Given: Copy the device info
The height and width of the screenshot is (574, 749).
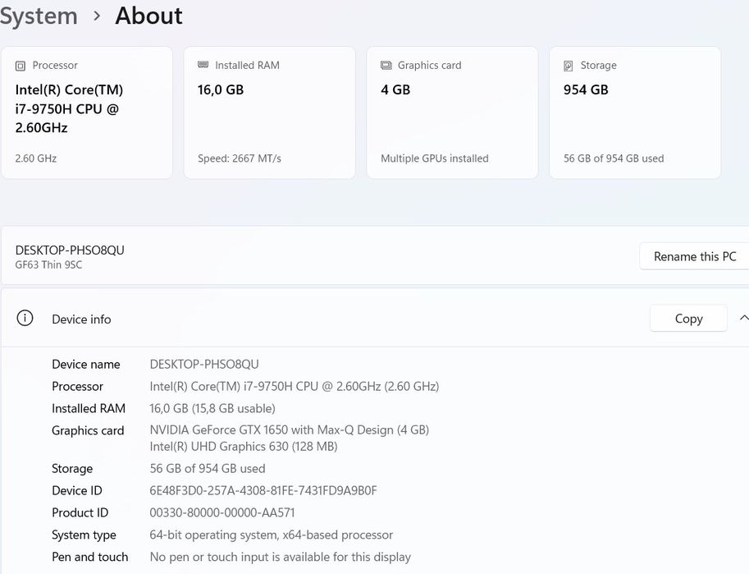Looking at the screenshot, I should tap(688, 319).
